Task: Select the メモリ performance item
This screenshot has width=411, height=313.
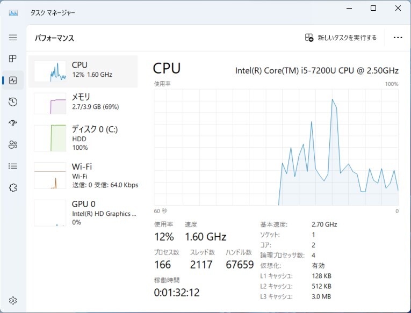Action: (83, 103)
